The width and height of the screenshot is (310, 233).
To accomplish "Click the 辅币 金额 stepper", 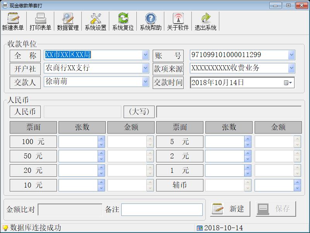I will click(297, 185).
